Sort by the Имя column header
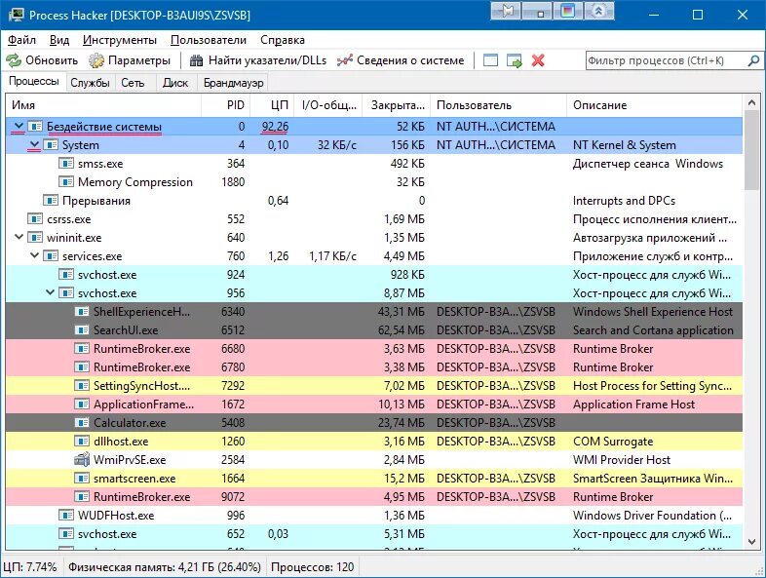The height and width of the screenshot is (578, 766). pyautogui.click(x=103, y=105)
